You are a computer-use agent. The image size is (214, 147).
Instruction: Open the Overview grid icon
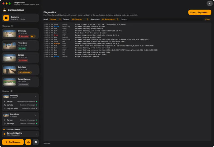coord(6,18)
